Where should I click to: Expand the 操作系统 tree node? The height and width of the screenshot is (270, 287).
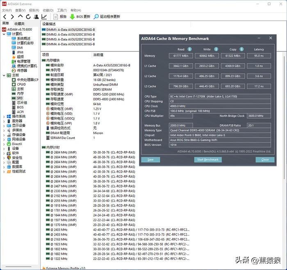(x=4, y=116)
